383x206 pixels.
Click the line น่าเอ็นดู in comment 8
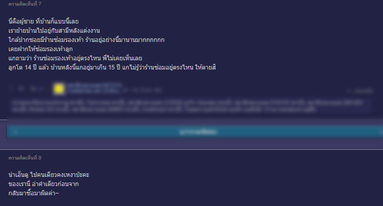49,175
